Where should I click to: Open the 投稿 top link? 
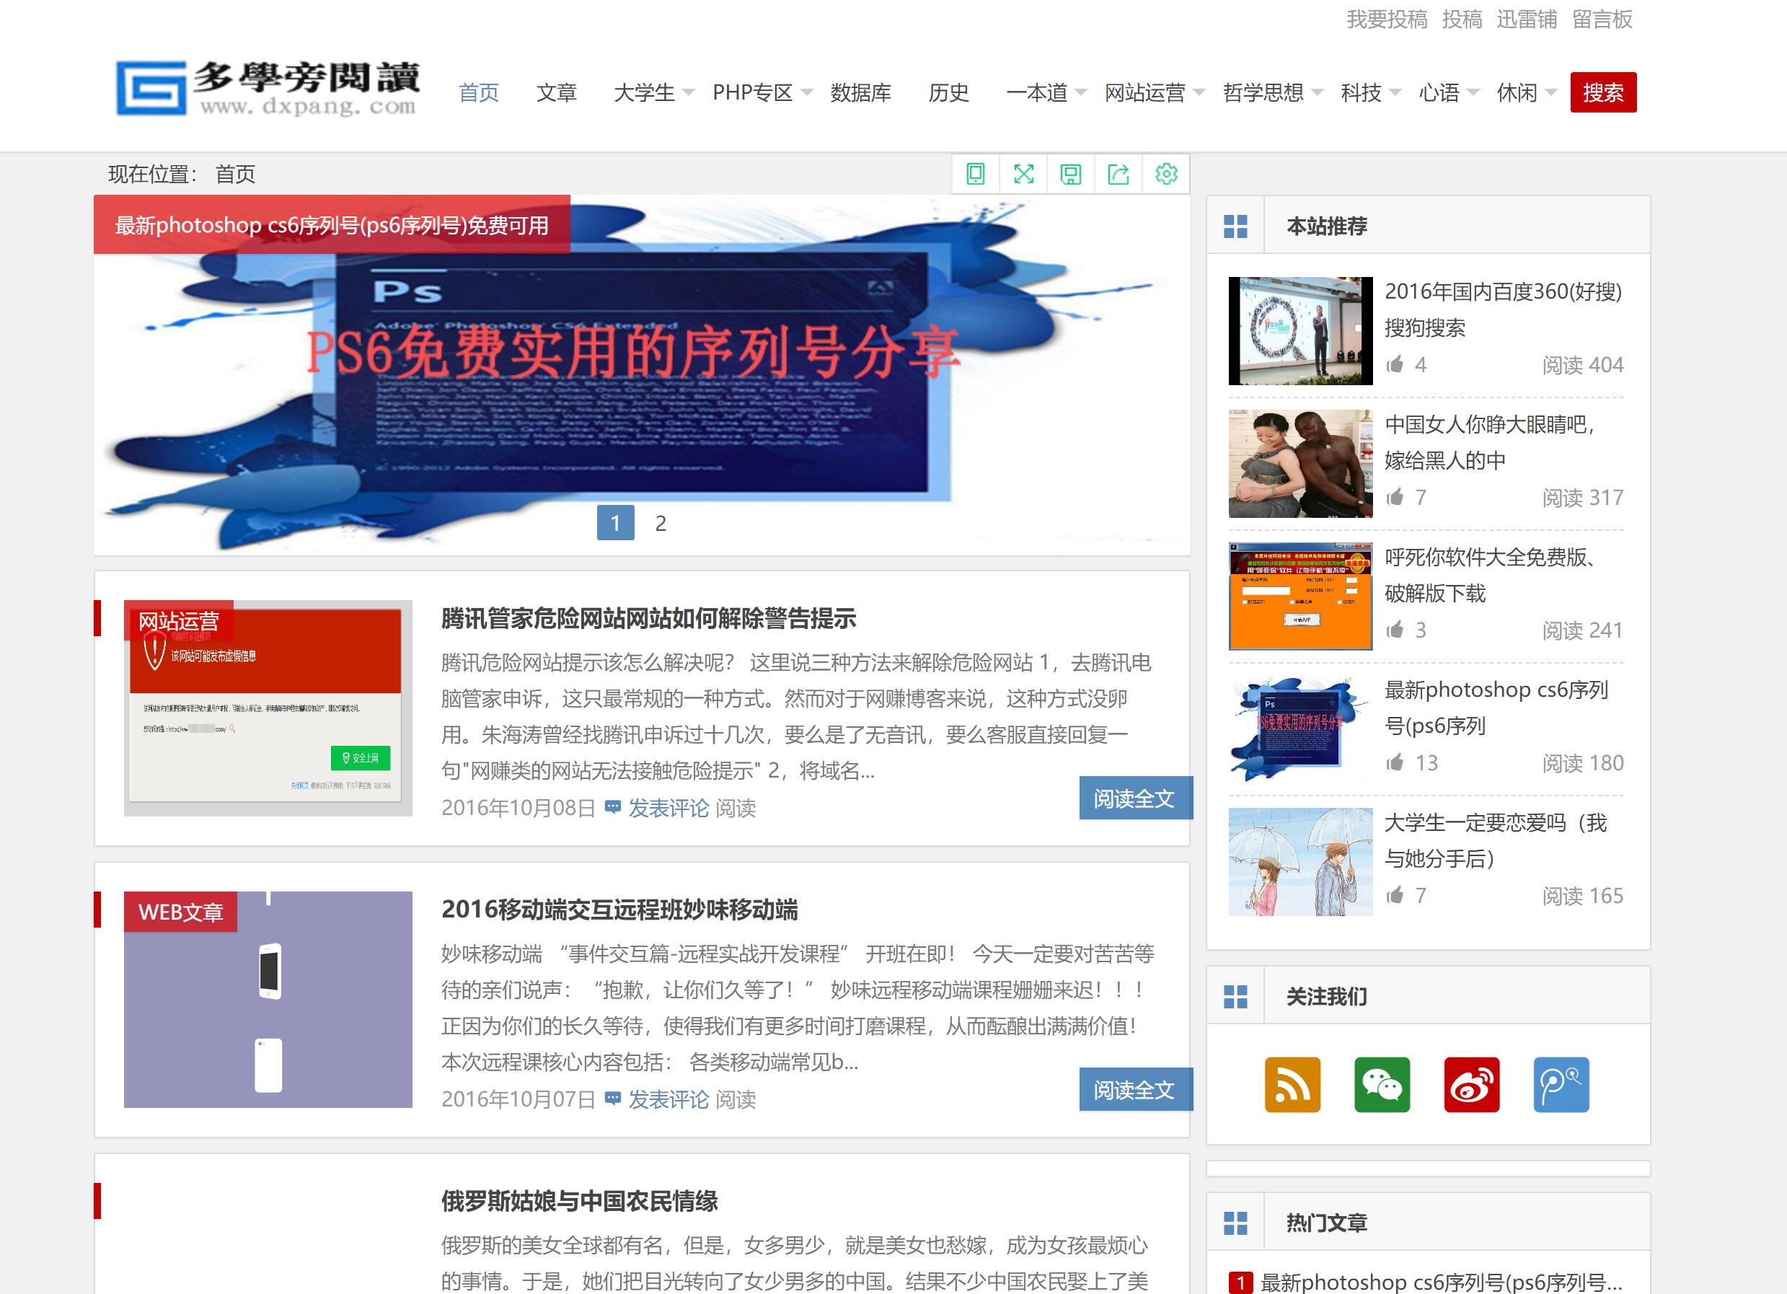coord(1462,19)
